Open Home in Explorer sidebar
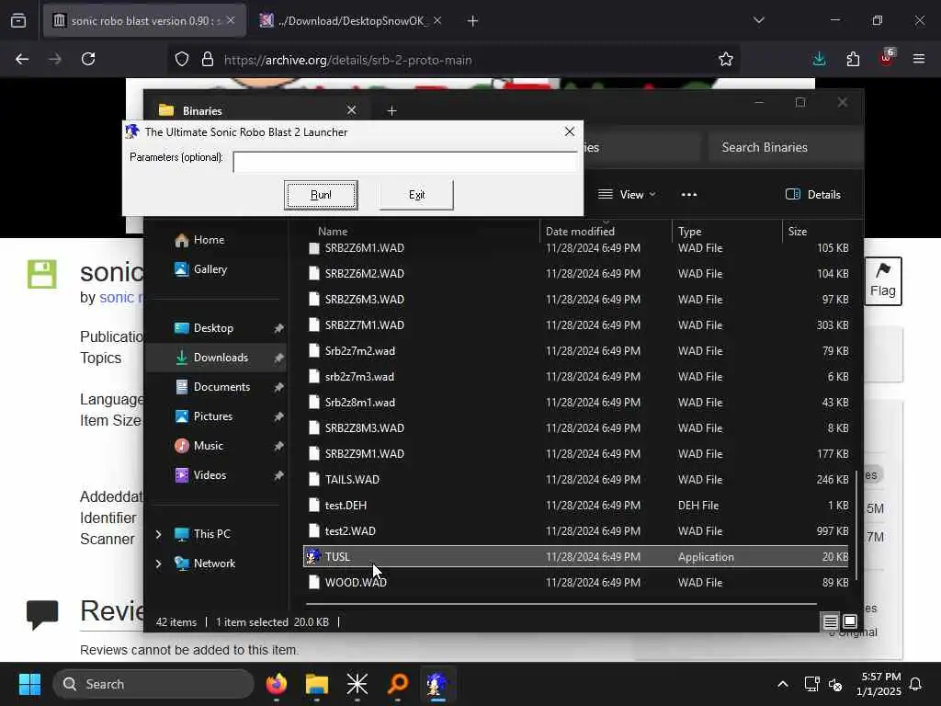The height and width of the screenshot is (706, 941). pos(209,240)
